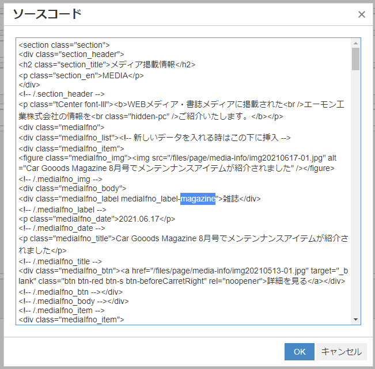Image resolution: width=375 pixels, height=369 pixels.
Task: Click the OK button
Action: [299, 352]
